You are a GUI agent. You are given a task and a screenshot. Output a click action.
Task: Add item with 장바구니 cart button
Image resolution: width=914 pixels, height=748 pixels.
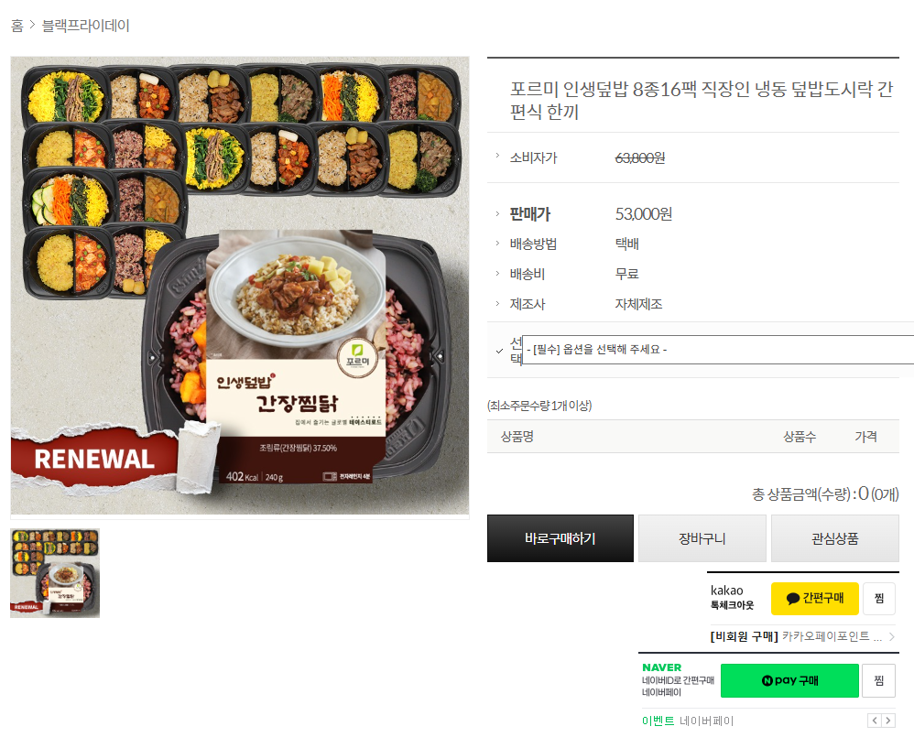(x=702, y=538)
